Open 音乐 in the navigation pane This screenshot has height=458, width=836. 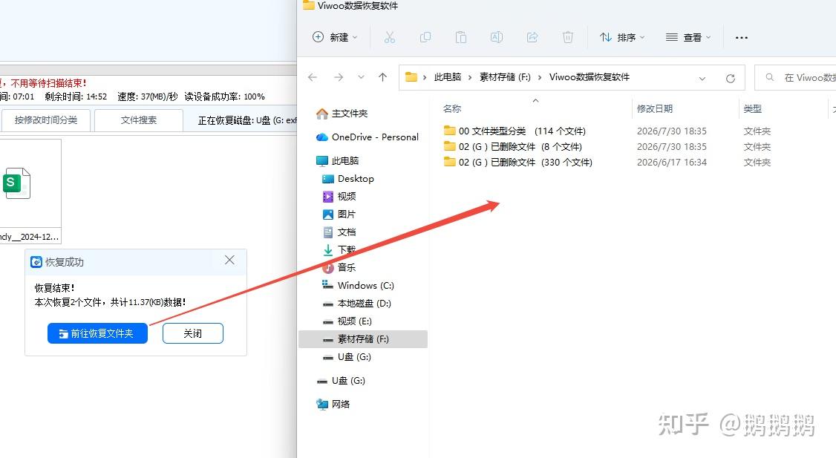[347, 268]
